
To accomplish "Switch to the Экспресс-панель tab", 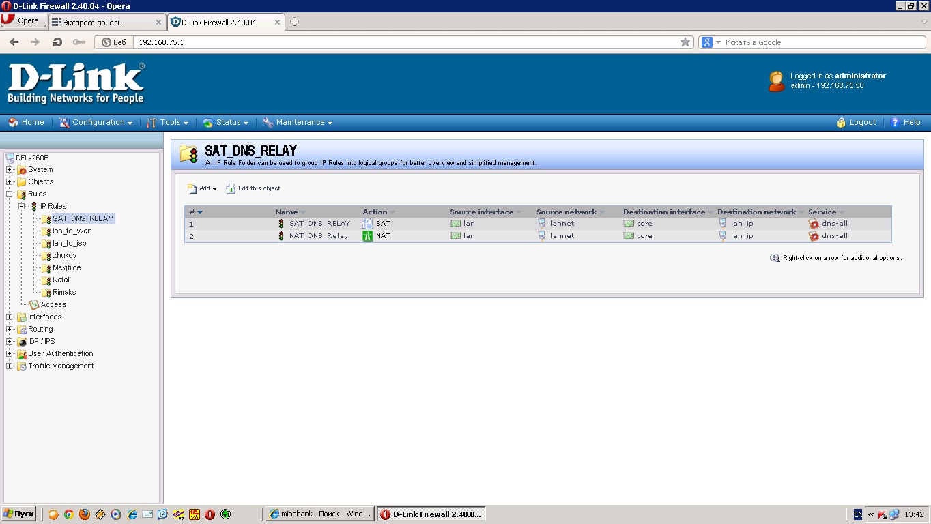I will pos(106,22).
